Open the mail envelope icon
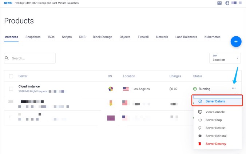Image resolution: width=246 pixels, height=154 pixels. [x=219, y=3]
